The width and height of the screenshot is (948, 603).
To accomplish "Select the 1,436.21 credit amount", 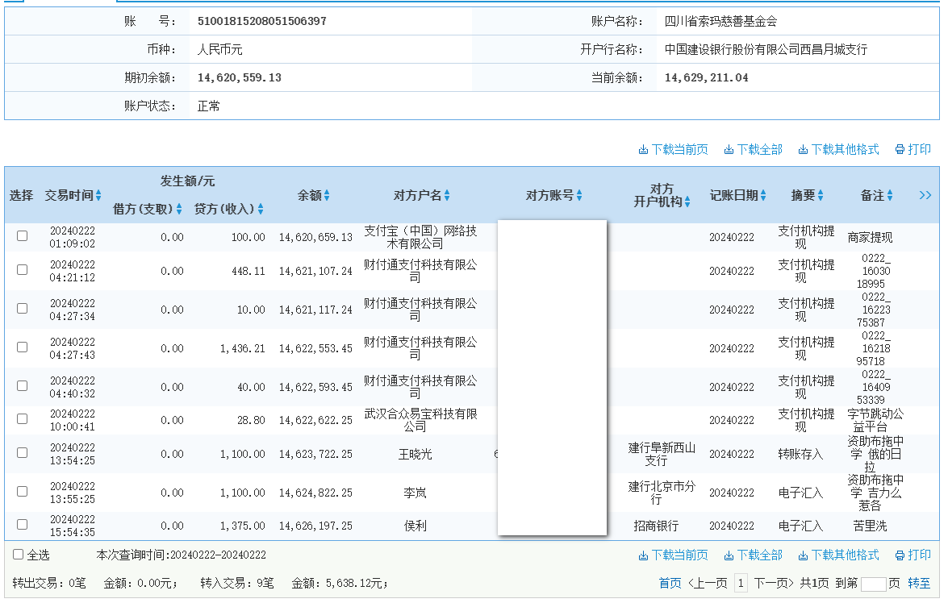I will (242, 348).
